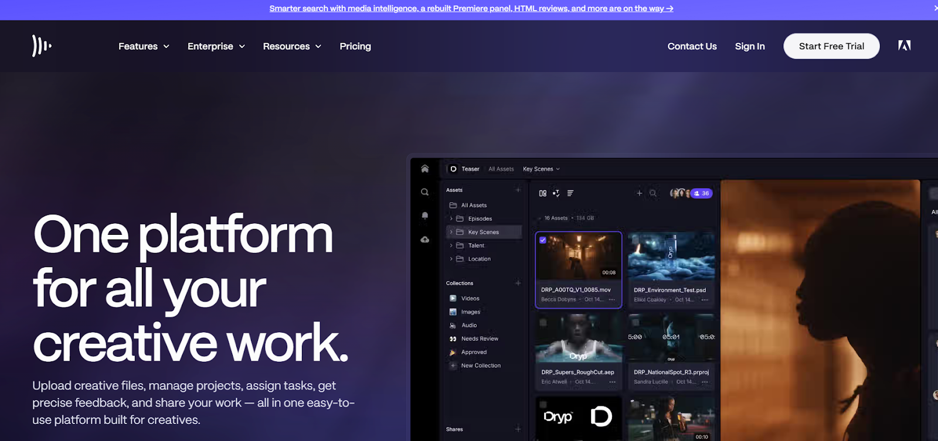Open the Resources dropdown menu

(x=292, y=46)
